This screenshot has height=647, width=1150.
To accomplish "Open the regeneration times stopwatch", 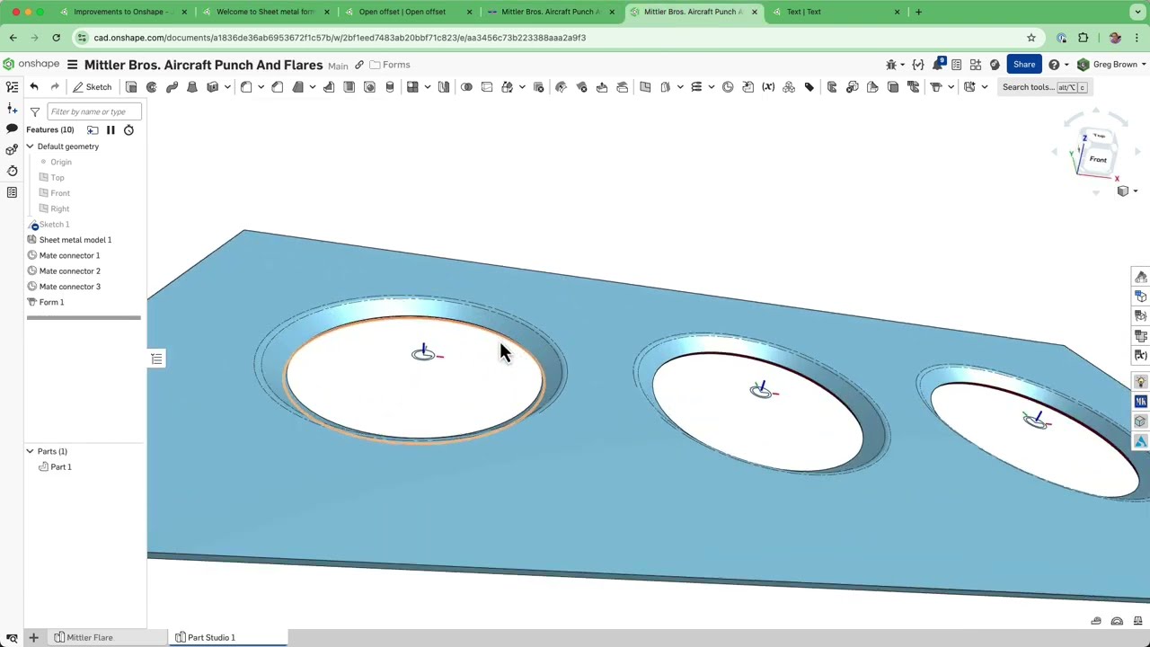I will click(x=128, y=130).
